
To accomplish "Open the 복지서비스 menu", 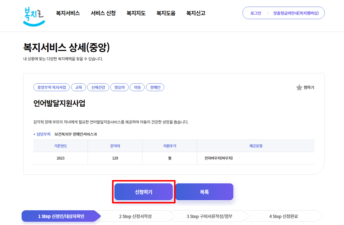I will click(68, 13).
